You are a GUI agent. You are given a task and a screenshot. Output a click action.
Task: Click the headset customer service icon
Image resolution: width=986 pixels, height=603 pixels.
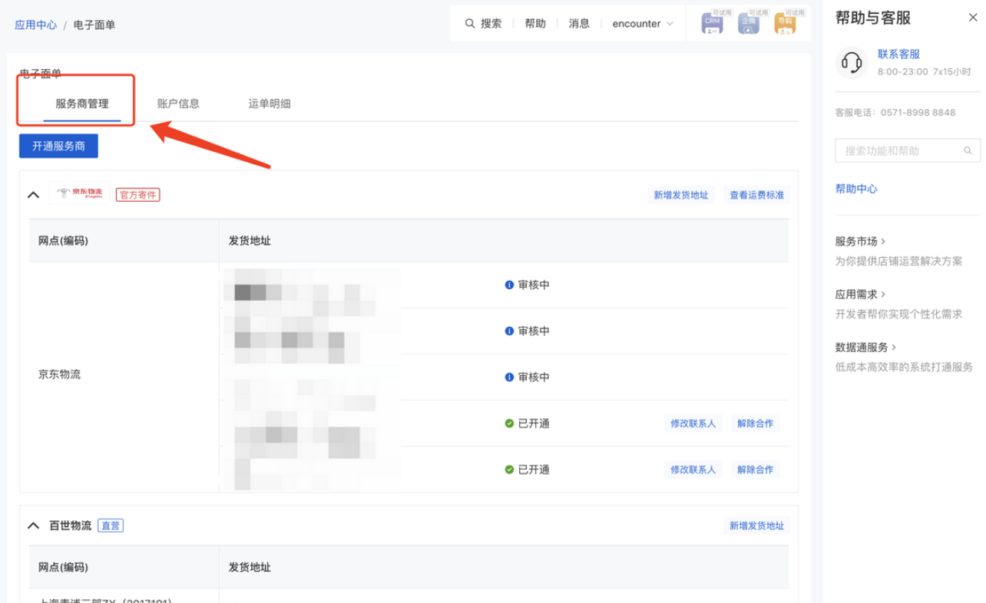click(x=851, y=62)
